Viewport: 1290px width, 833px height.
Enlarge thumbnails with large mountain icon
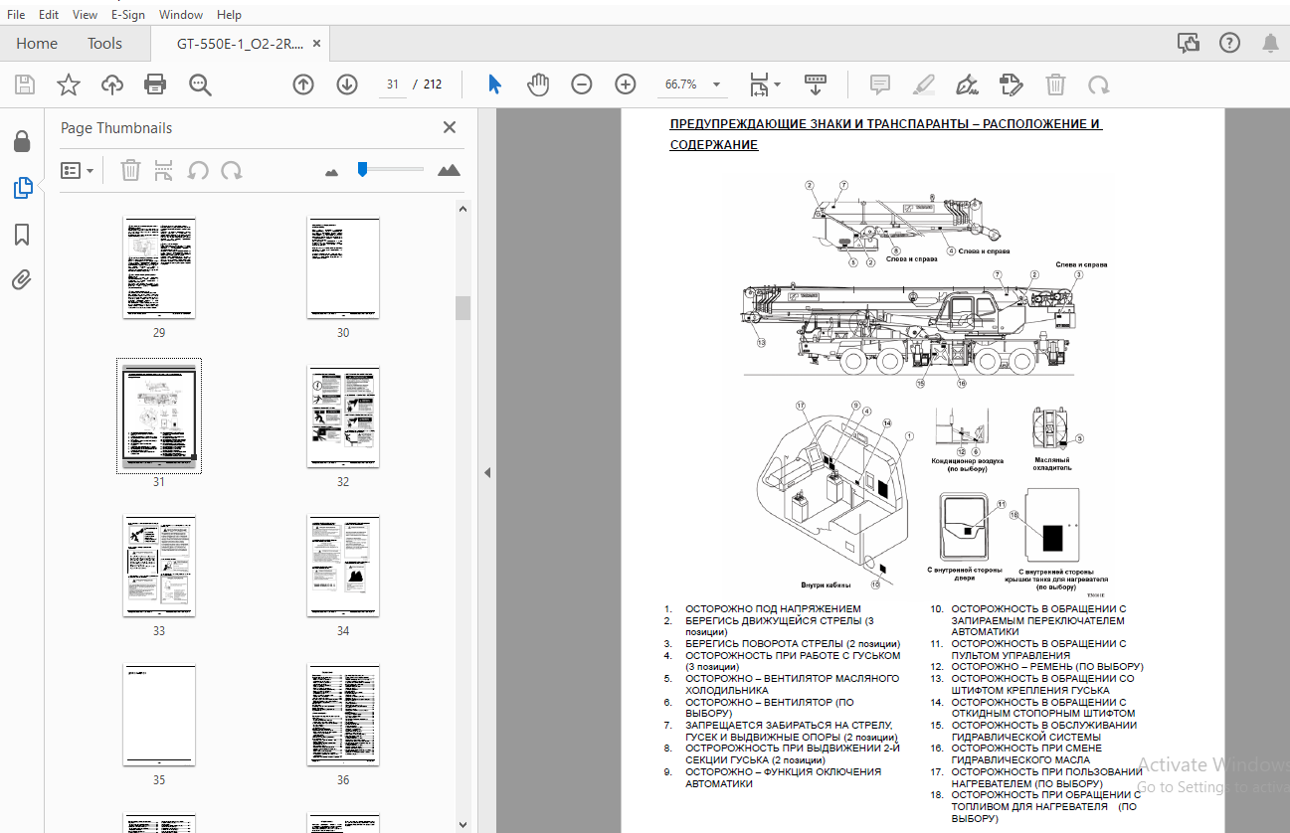[450, 170]
